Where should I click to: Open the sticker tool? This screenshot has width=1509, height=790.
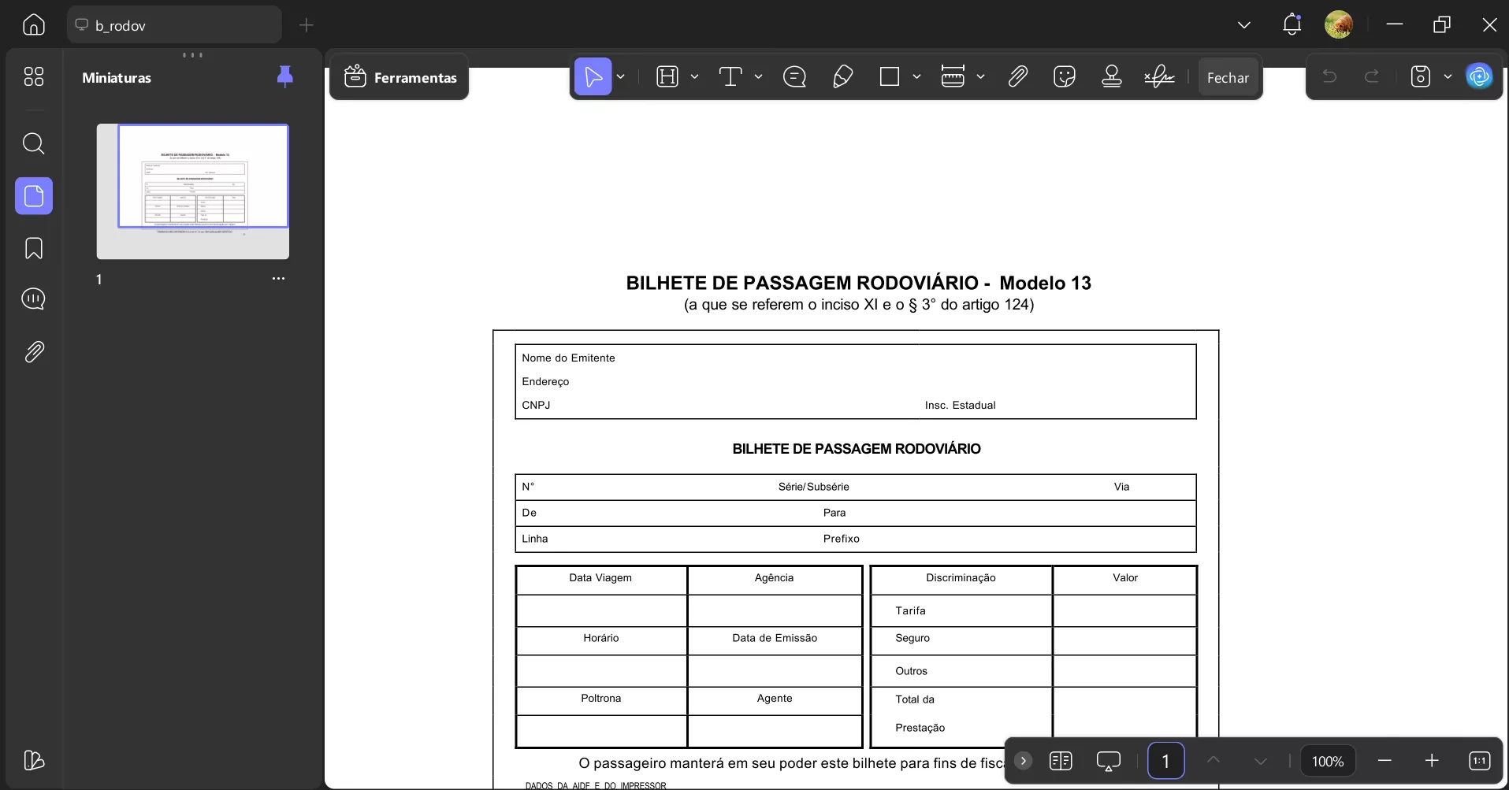point(1065,76)
